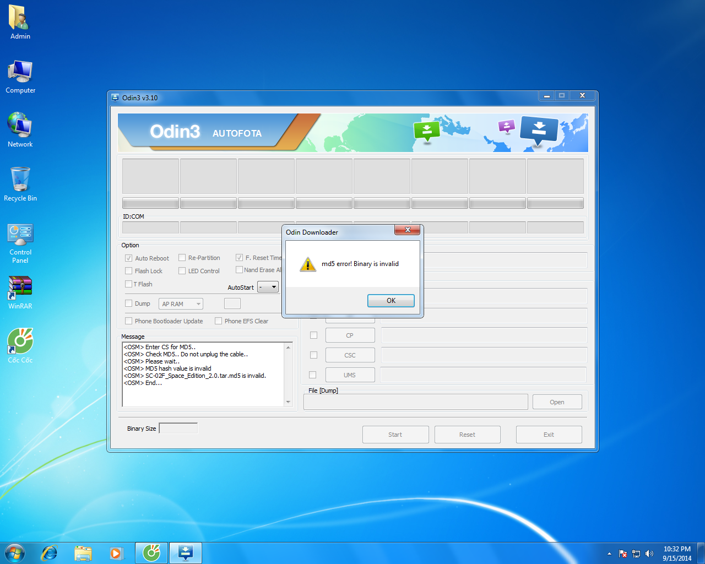Open the Recycle Bin
Viewport: 705px width, 564px height.
20,185
